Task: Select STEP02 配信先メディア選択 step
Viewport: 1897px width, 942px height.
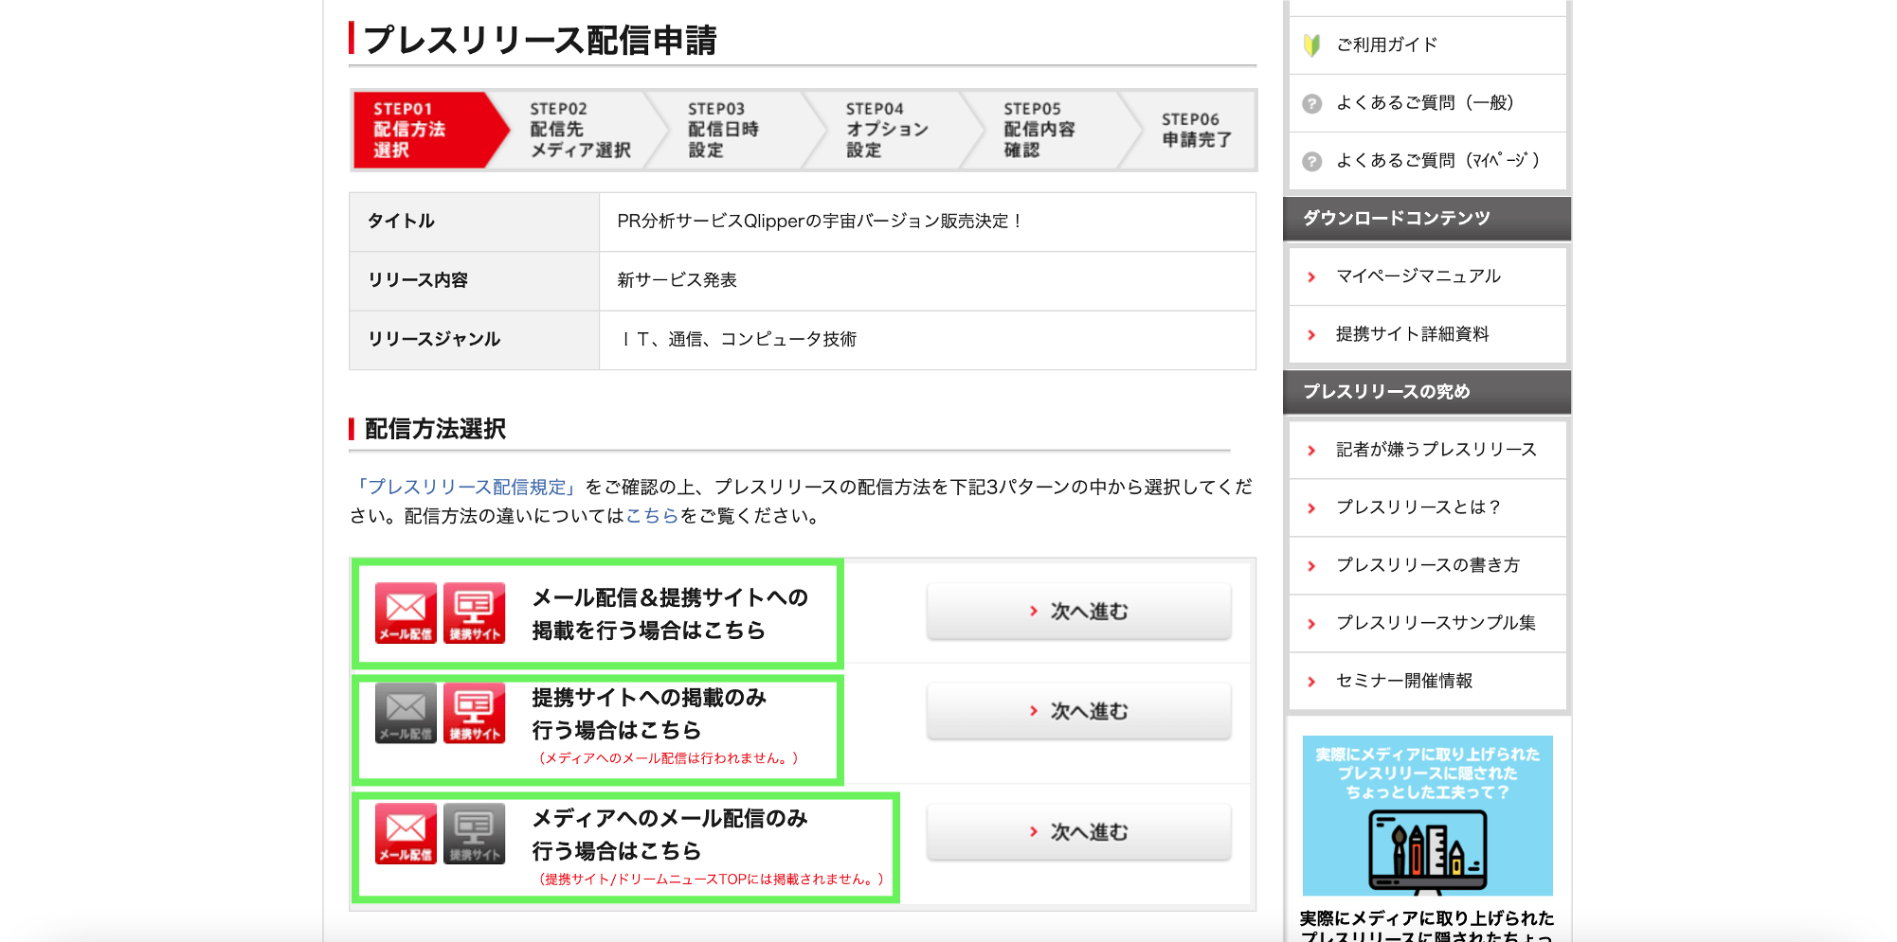Action: 579,130
